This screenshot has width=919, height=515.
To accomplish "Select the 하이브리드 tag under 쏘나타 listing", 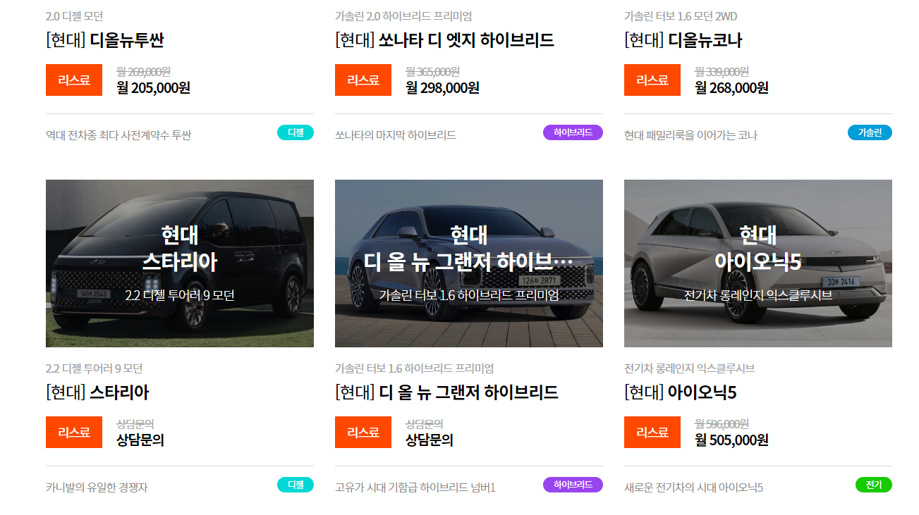I will [x=571, y=132].
